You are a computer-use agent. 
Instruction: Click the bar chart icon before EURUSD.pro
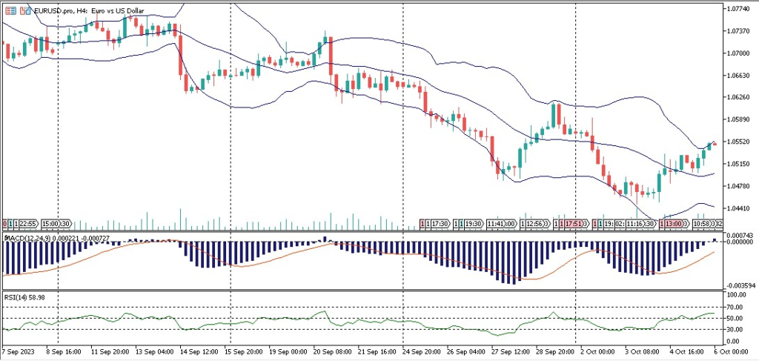(24, 10)
